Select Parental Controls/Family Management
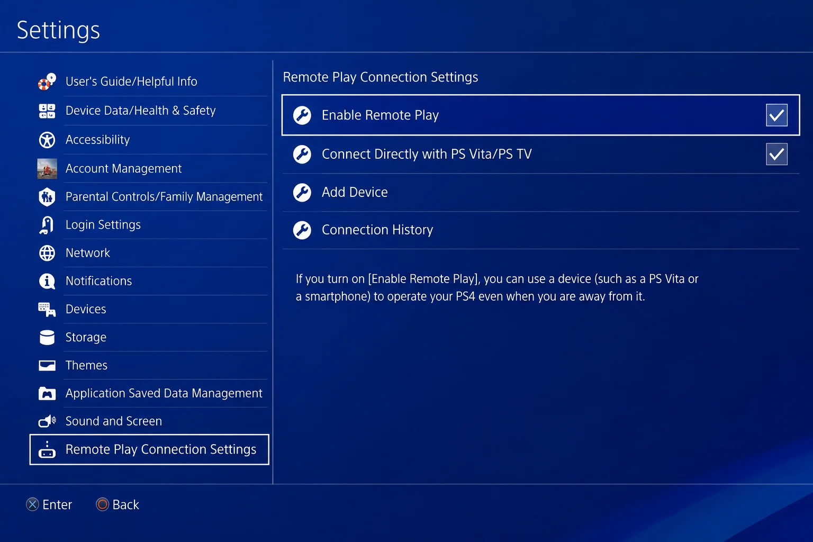 149,197
